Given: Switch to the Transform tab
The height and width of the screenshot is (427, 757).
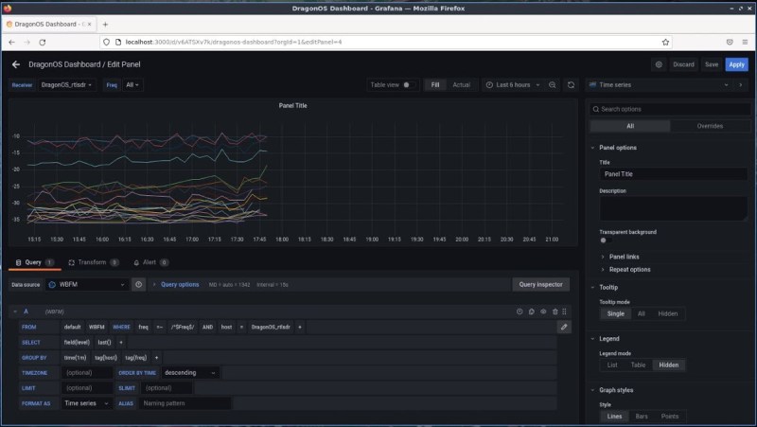Looking at the screenshot, I should (x=93, y=262).
